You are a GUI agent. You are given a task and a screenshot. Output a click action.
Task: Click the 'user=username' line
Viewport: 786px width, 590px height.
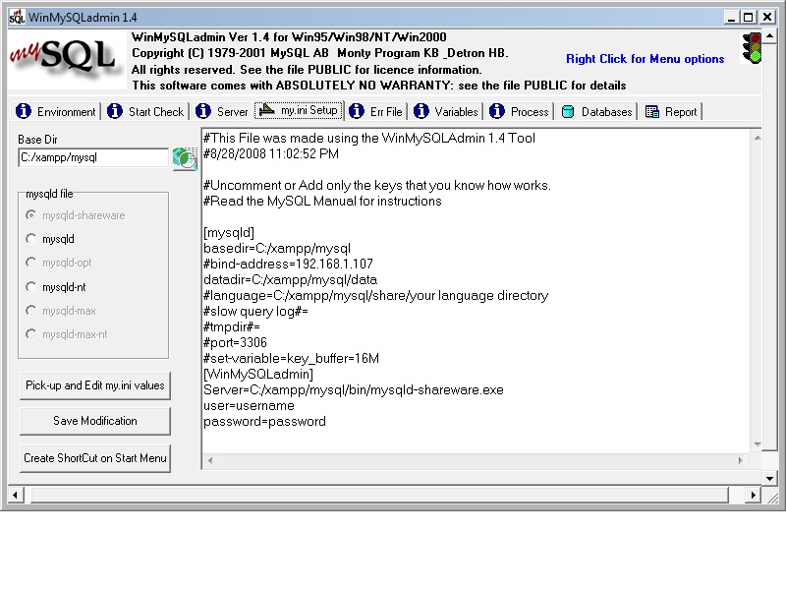click(x=249, y=406)
